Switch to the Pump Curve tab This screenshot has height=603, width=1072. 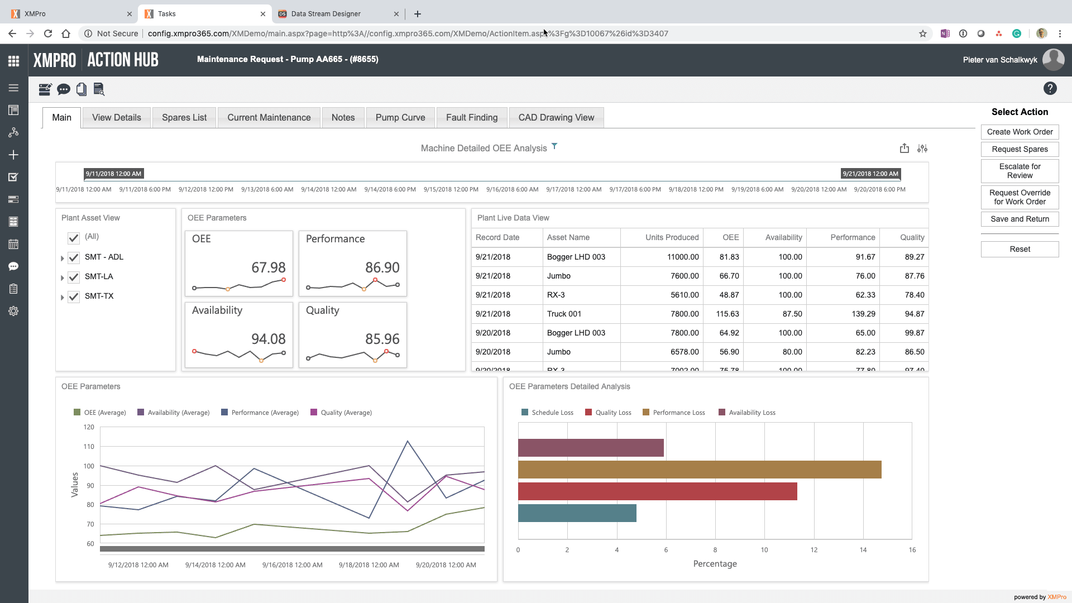coord(400,117)
